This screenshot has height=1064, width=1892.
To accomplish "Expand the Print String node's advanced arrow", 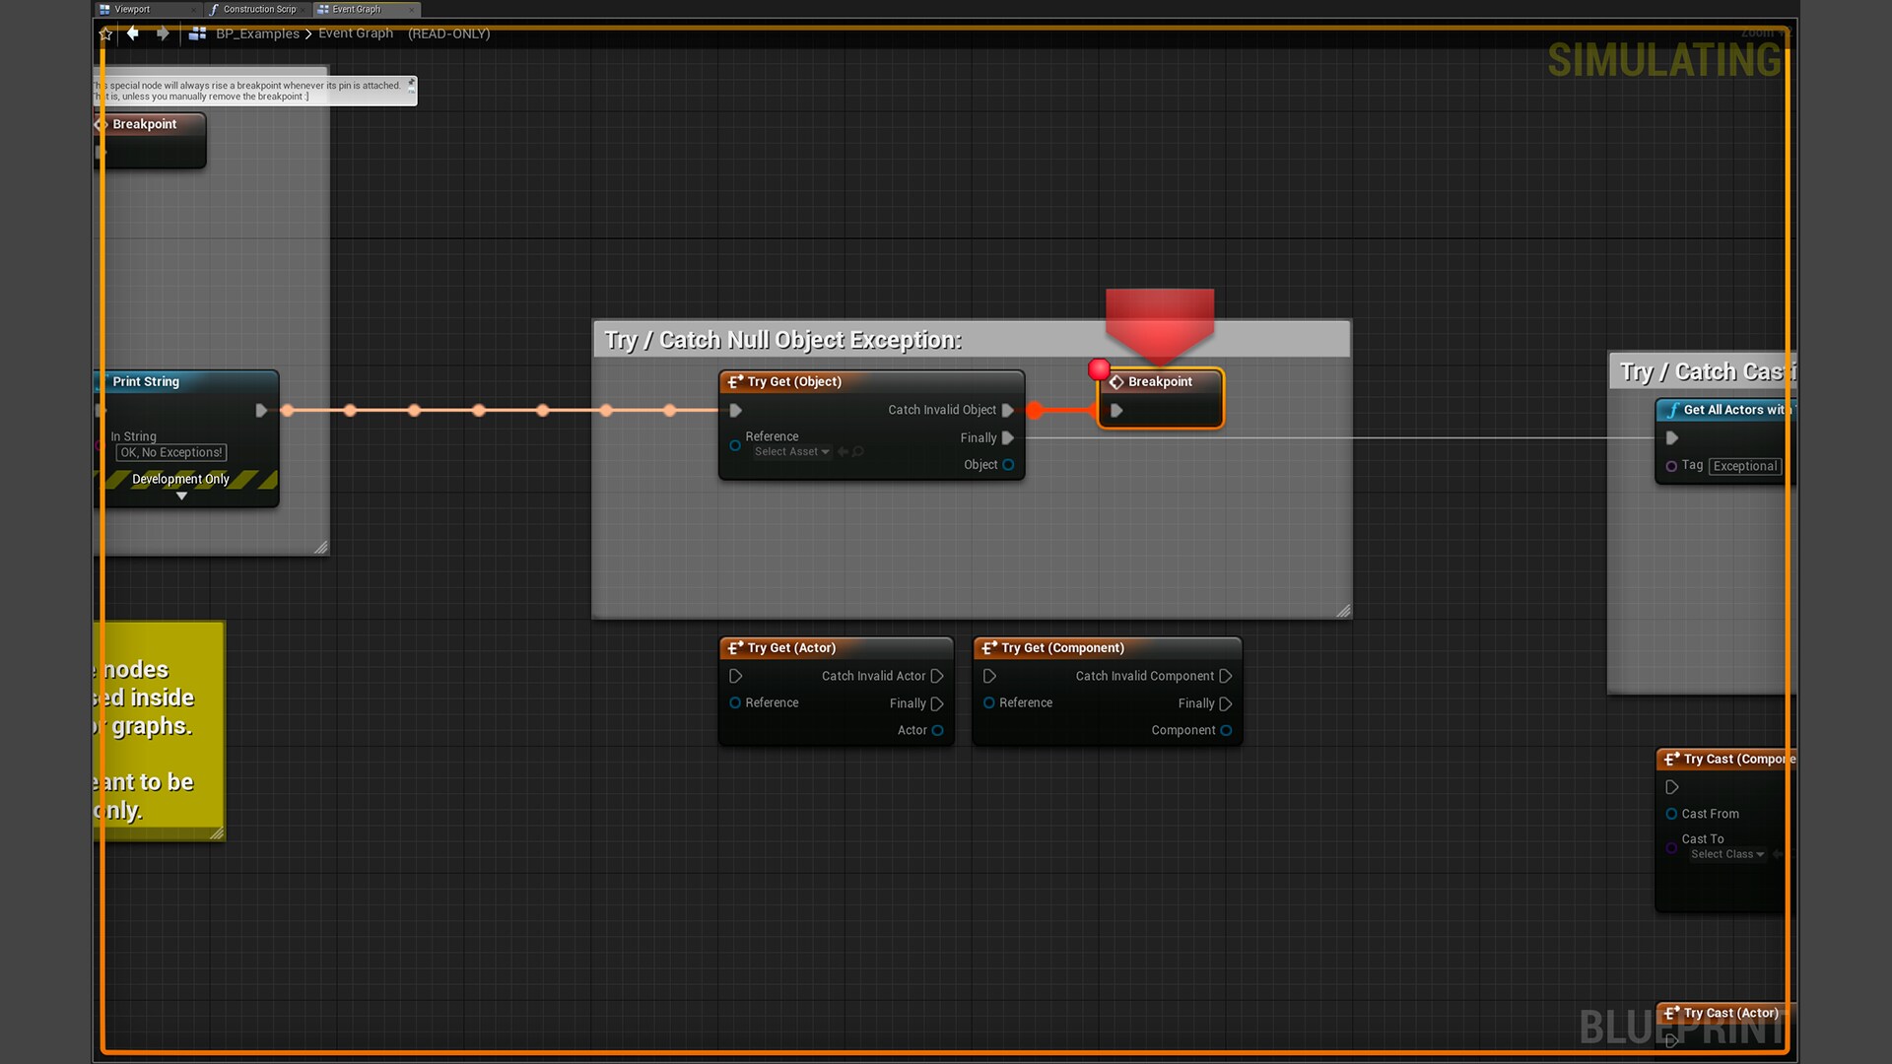I will pos(181,497).
